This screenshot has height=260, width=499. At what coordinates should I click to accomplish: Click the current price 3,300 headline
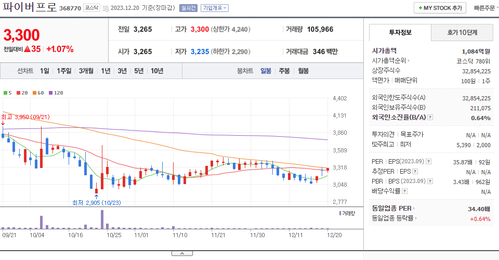tap(22, 35)
